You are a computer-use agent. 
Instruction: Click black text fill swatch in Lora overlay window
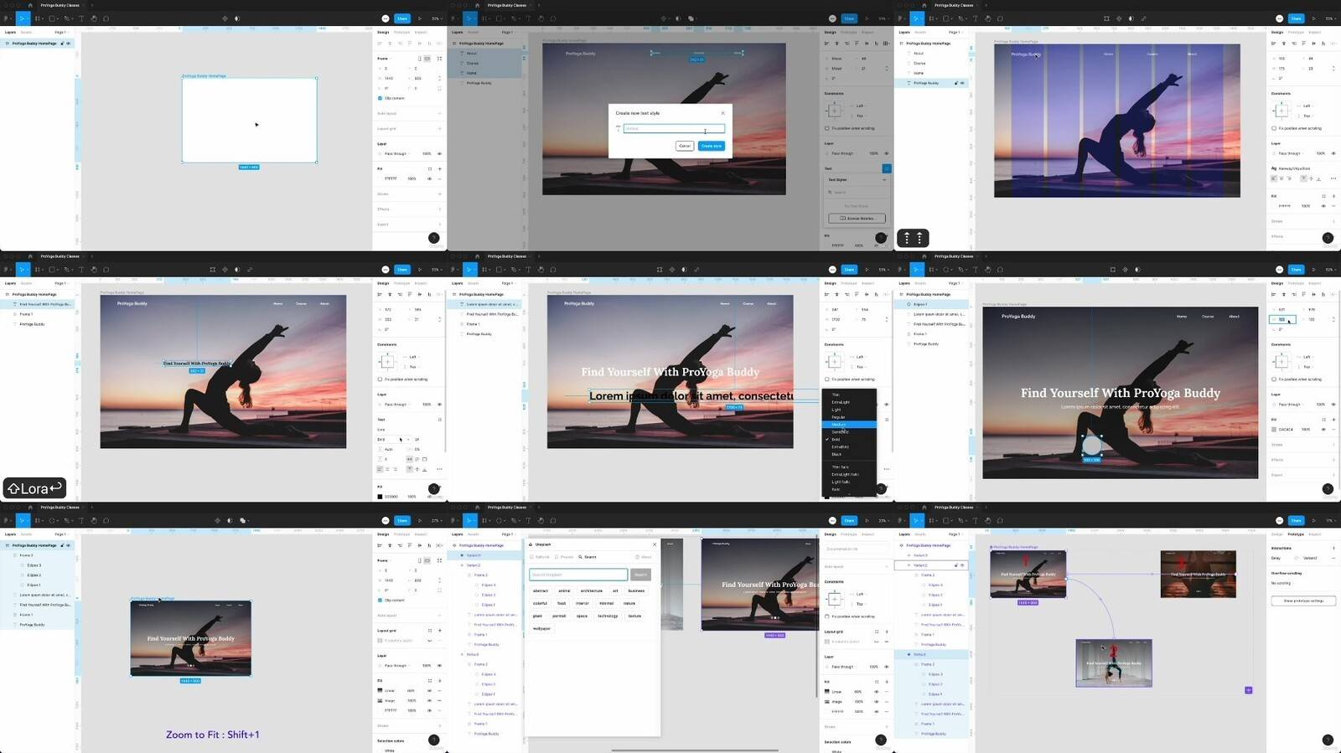tap(380, 497)
